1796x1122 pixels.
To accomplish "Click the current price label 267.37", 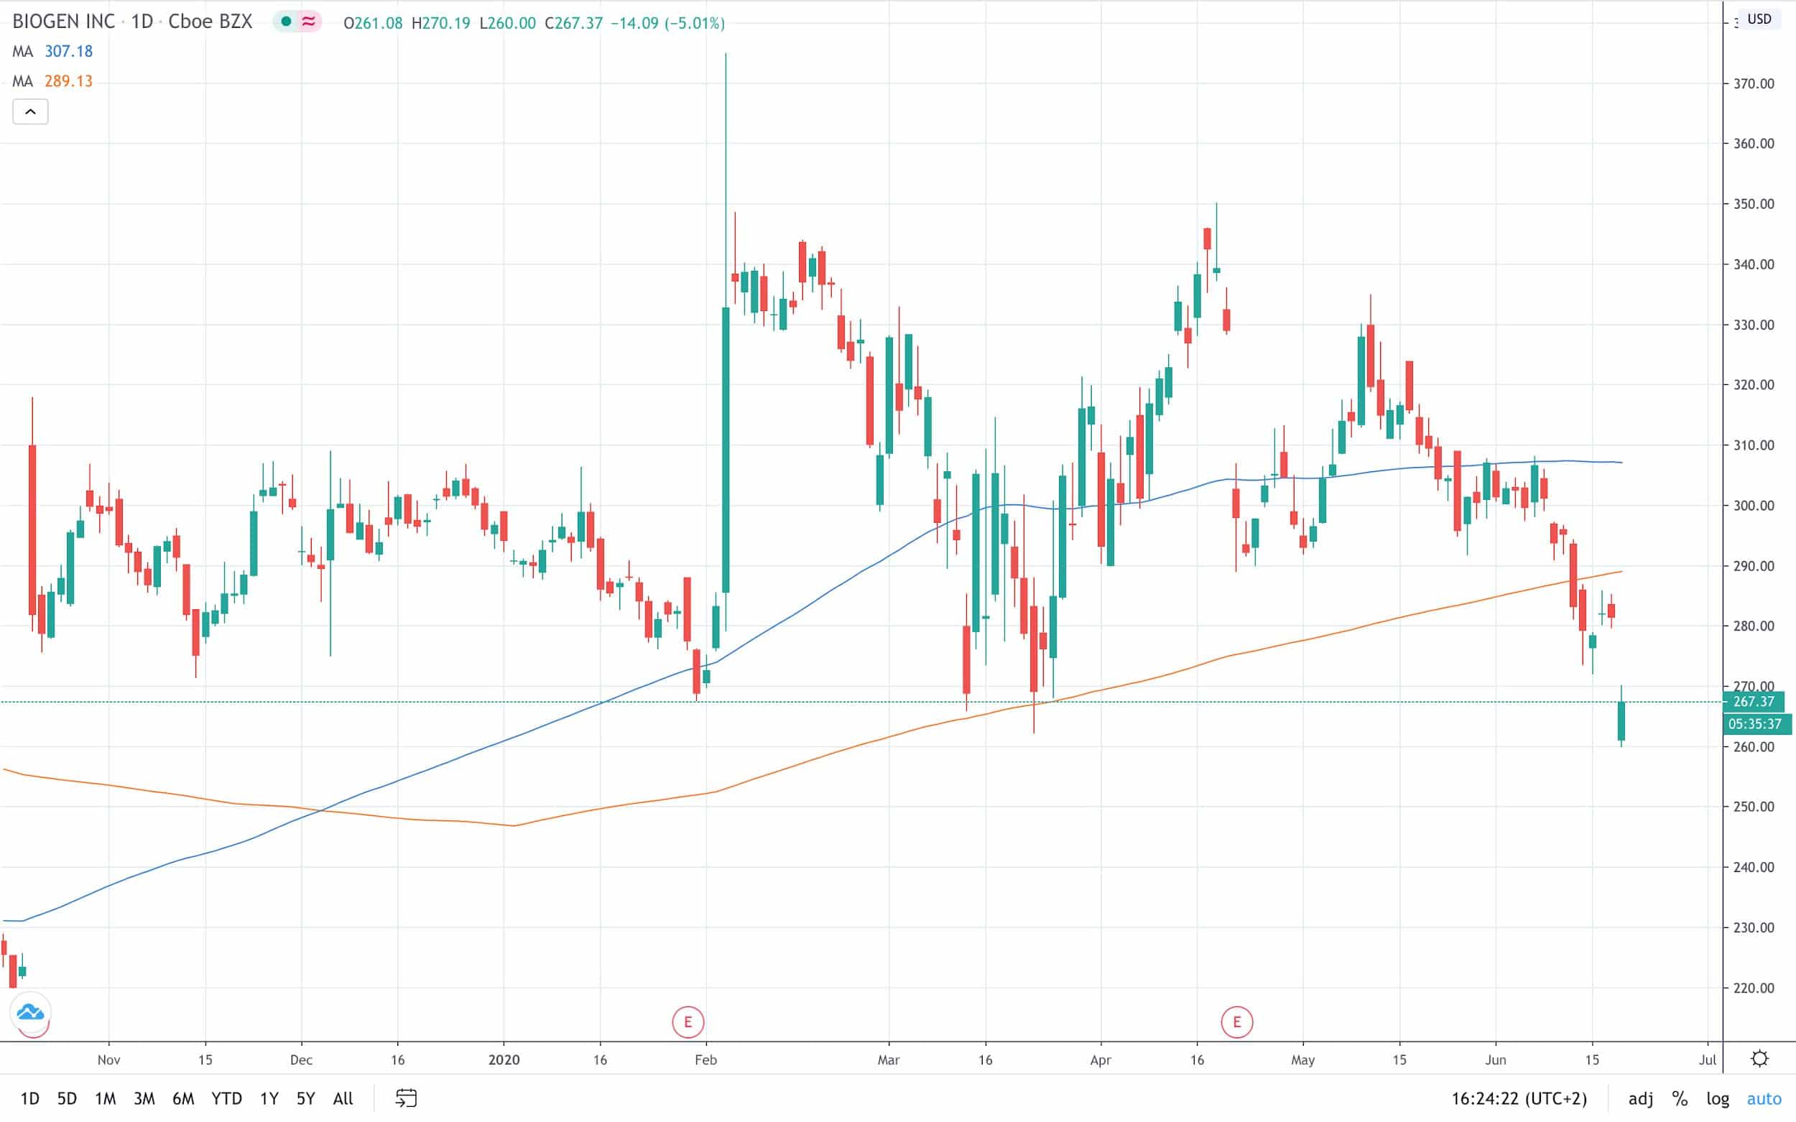I will coord(1753,701).
